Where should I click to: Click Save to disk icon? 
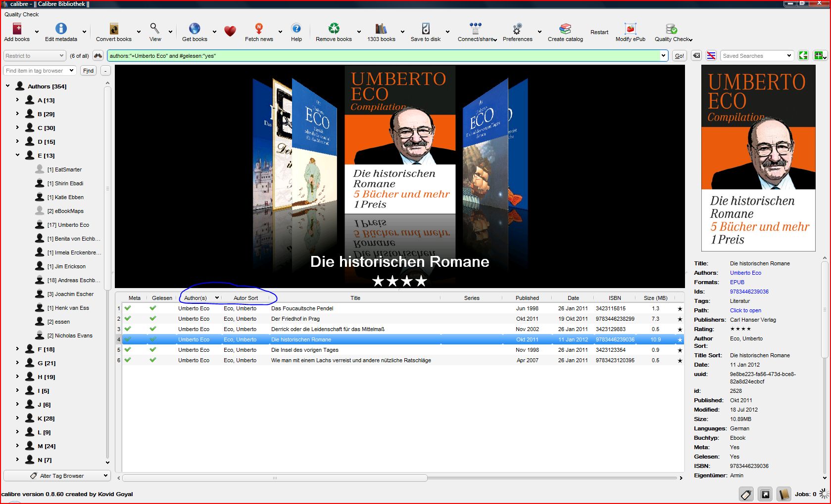click(426, 29)
